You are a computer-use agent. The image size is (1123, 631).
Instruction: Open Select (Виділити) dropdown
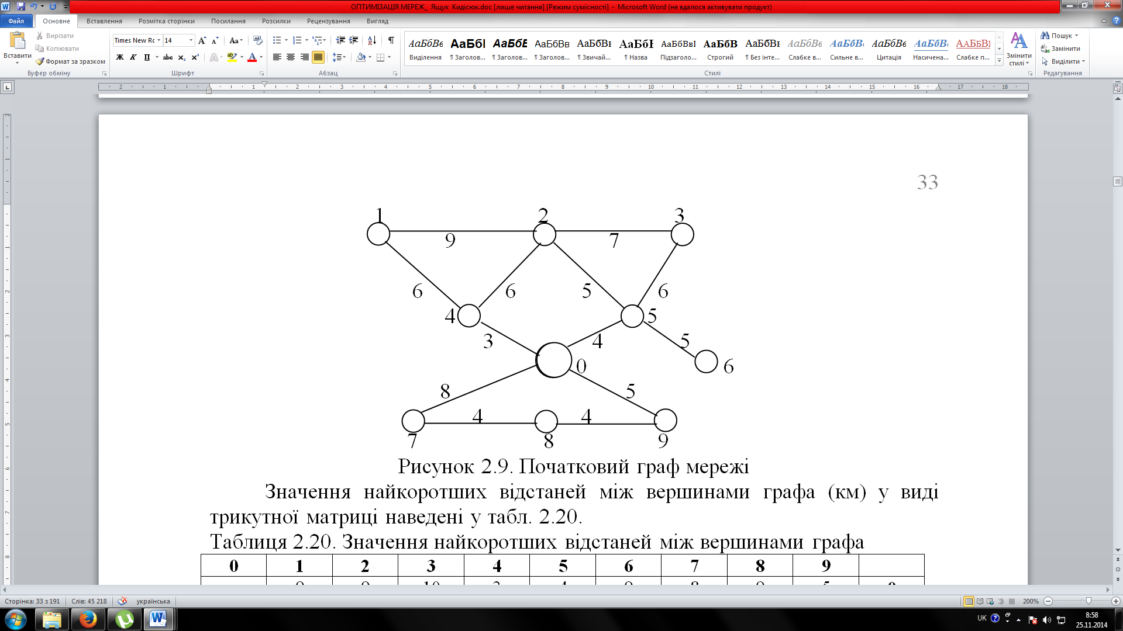[x=1063, y=61]
